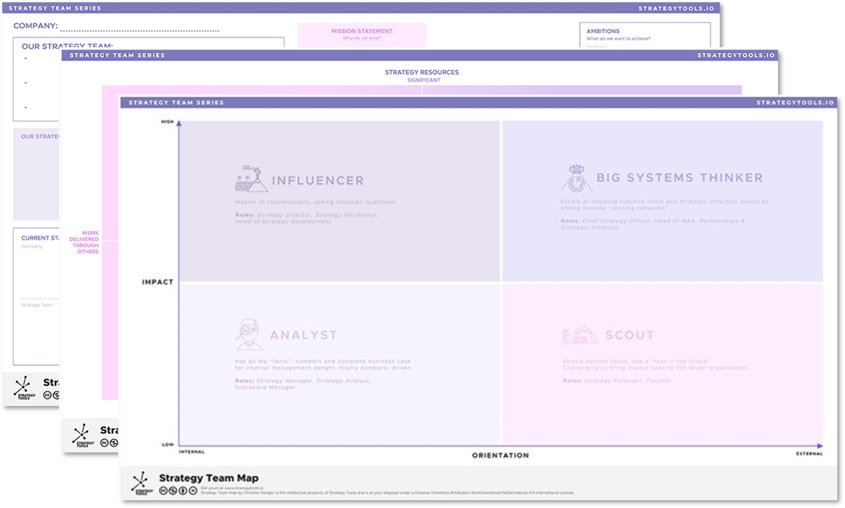
Task: Click the Company name dotted input line
Action: pyautogui.click(x=139, y=30)
